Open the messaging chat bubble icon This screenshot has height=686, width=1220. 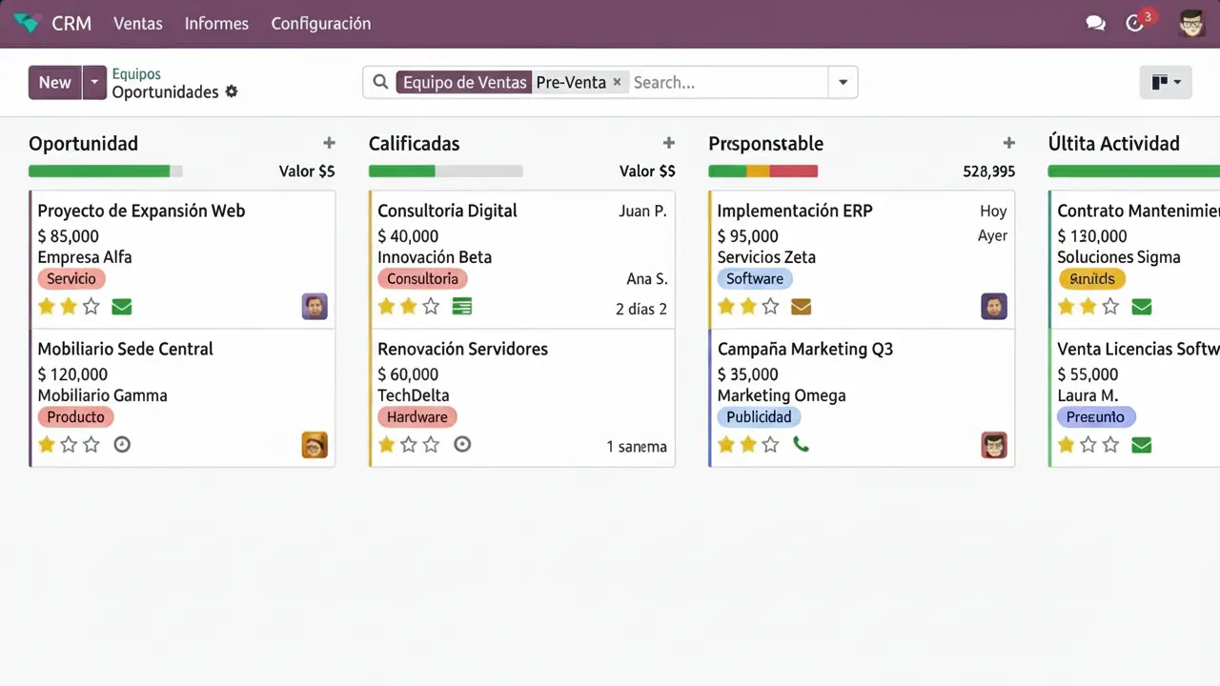point(1095,24)
